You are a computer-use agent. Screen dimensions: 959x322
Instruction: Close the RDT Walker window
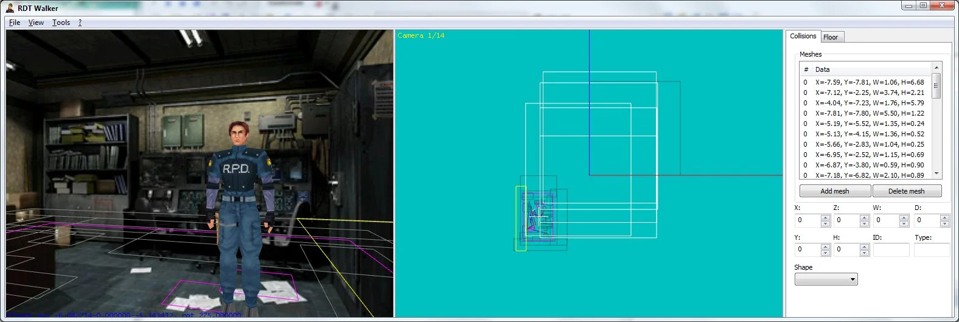tap(943, 5)
